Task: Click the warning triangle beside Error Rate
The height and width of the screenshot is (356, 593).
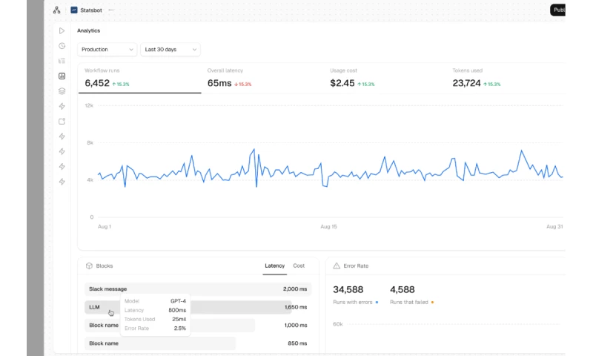Action: 337,266
